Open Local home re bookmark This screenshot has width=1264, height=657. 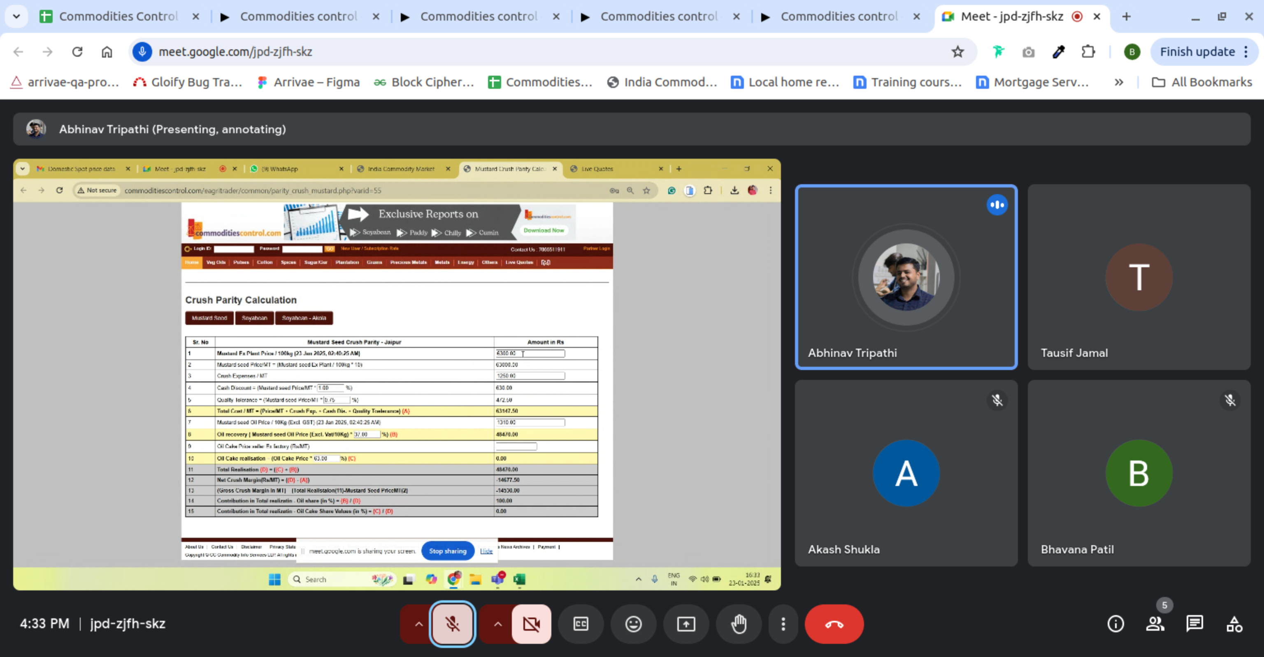click(x=785, y=82)
